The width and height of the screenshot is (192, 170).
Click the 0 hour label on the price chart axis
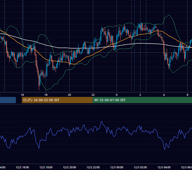(x=117, y=95)
